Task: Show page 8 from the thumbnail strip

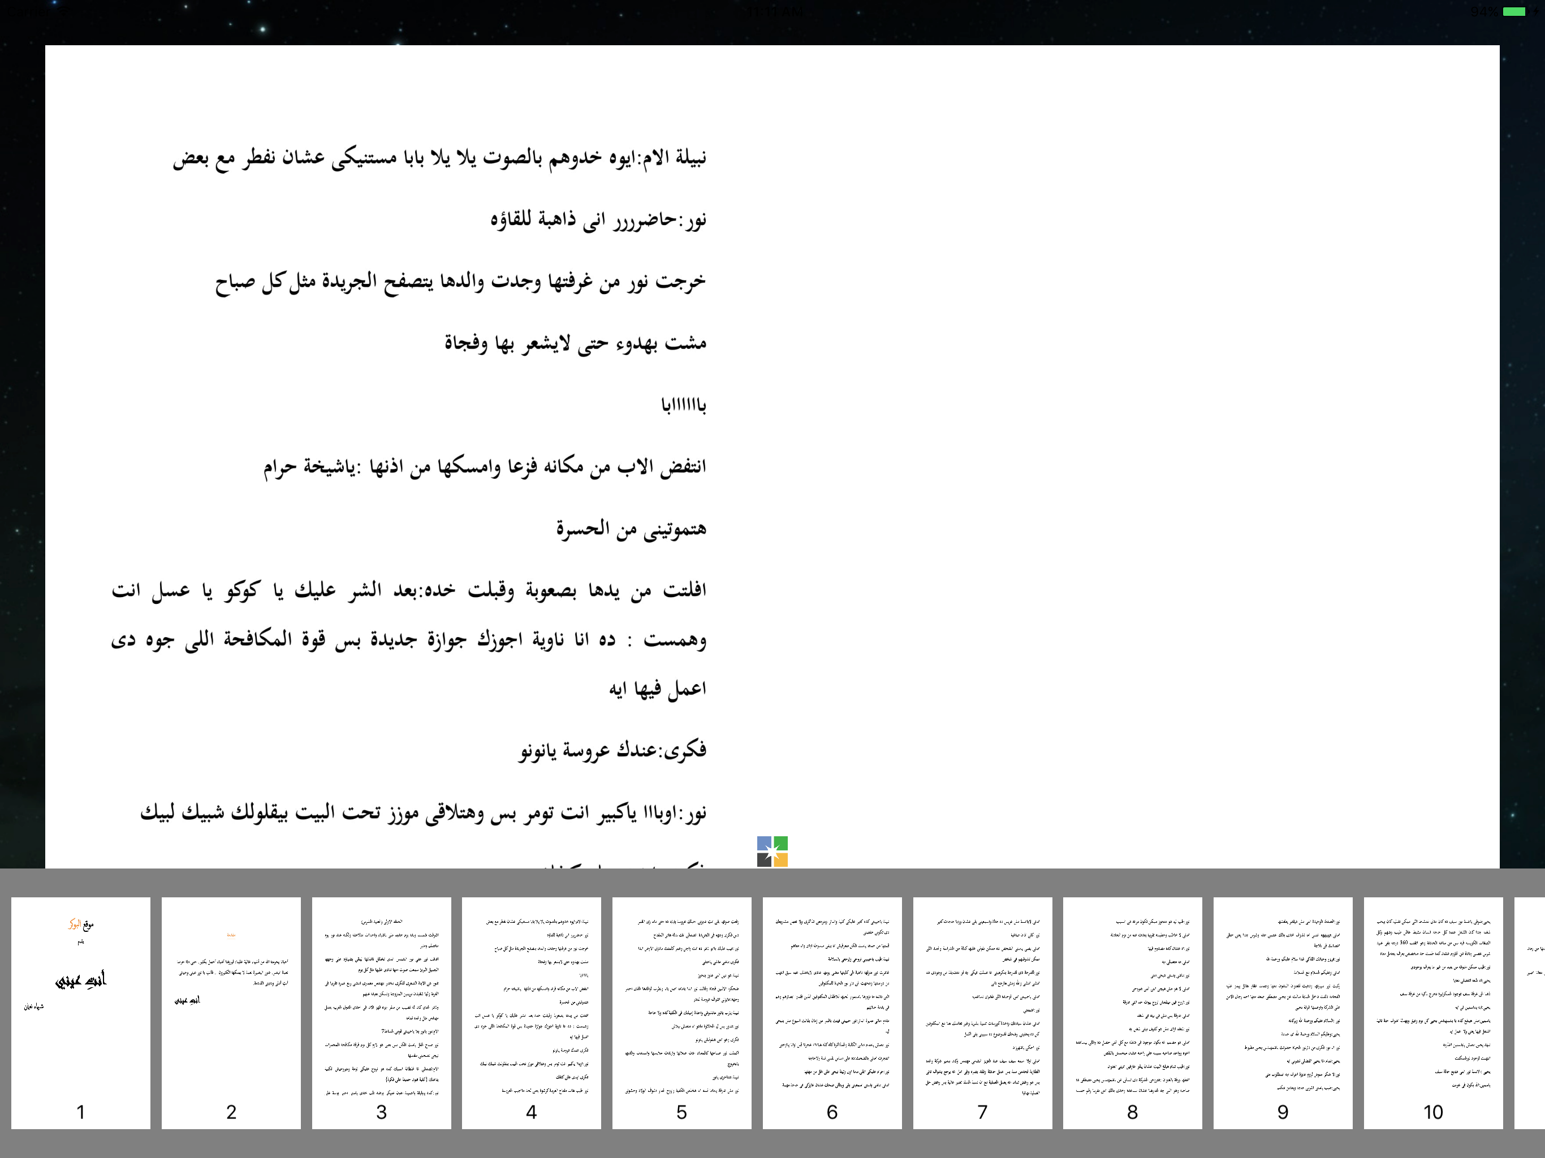Action: point(1133,1013)
